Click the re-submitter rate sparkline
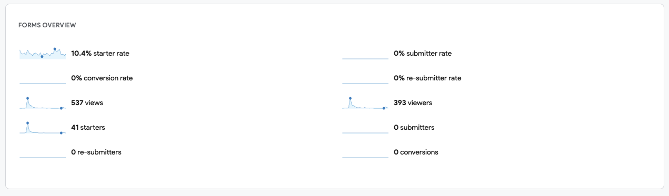669x196 pixels. tap(365, 78)
